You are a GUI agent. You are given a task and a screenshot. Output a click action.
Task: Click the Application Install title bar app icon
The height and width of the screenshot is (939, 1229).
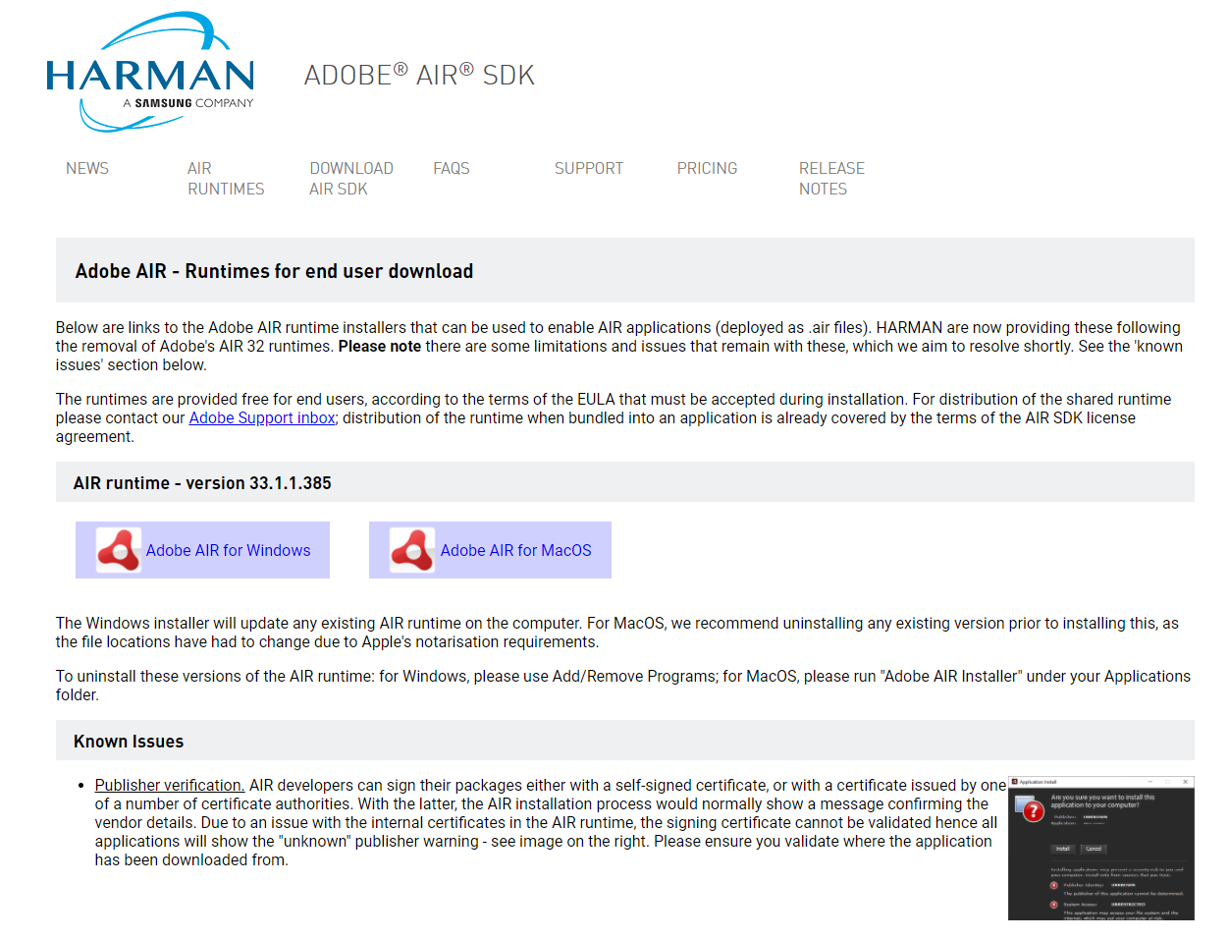[1015, 782]
